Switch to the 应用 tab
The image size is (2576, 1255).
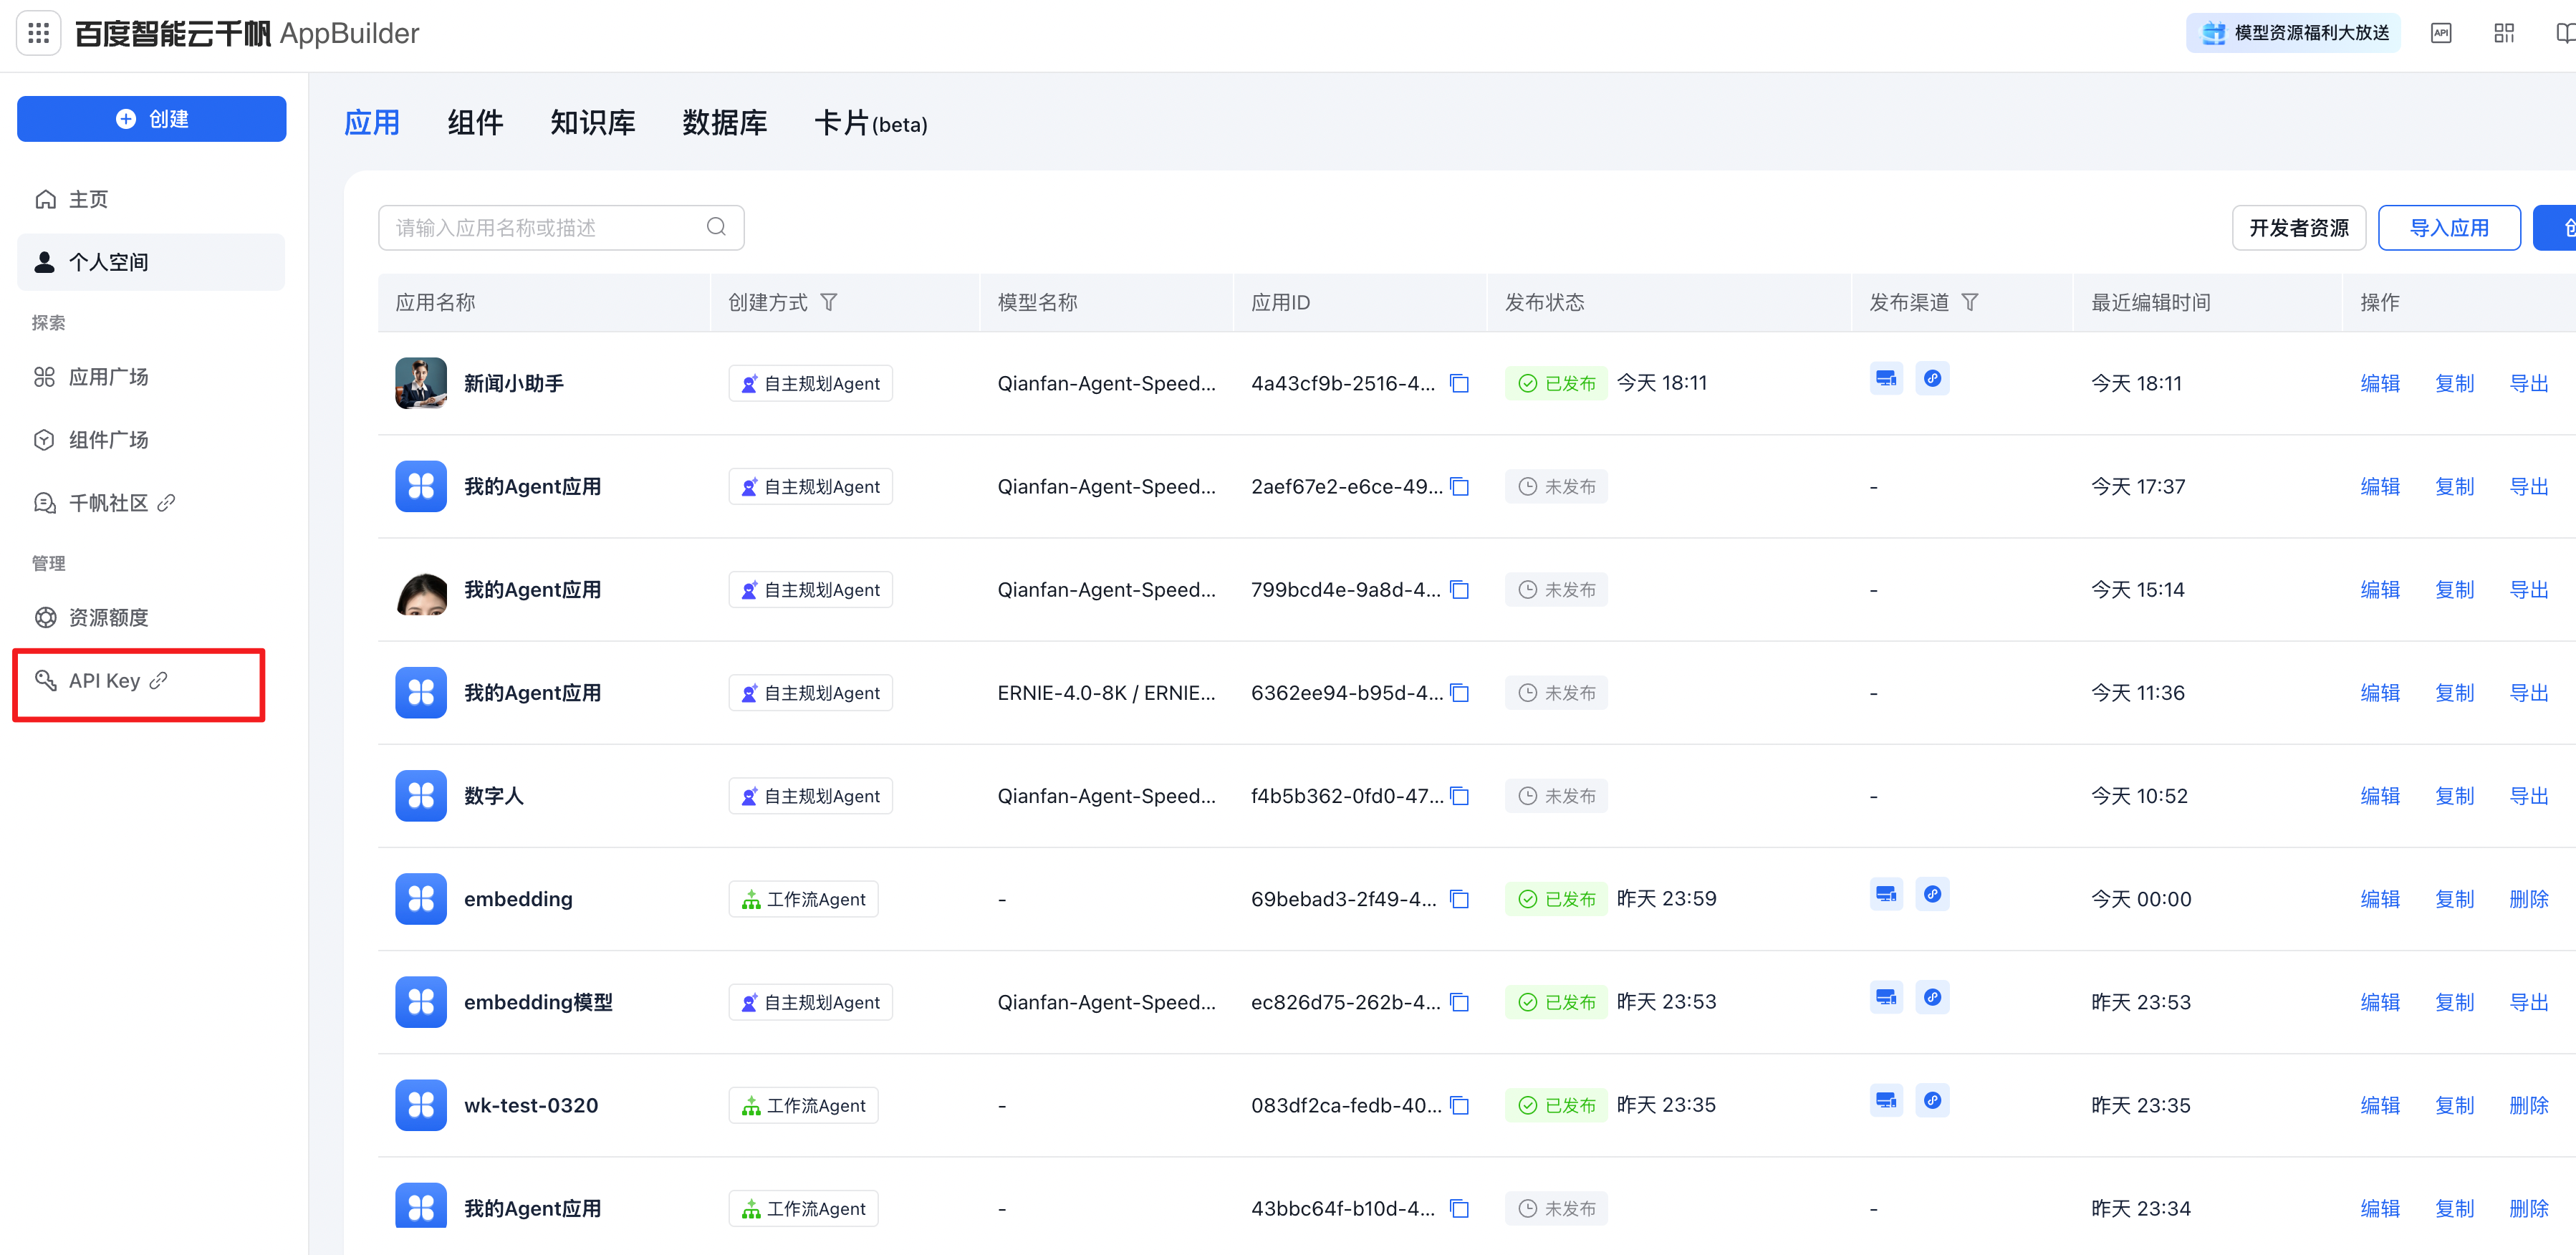[372, 123]
